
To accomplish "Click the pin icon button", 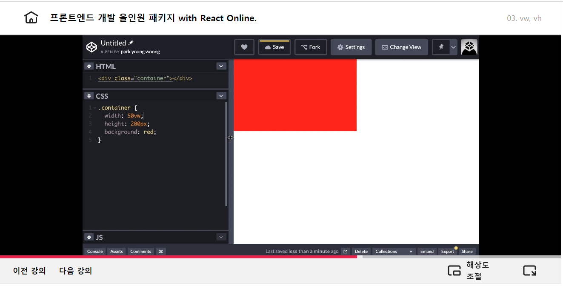I will (x=441, y=47).
